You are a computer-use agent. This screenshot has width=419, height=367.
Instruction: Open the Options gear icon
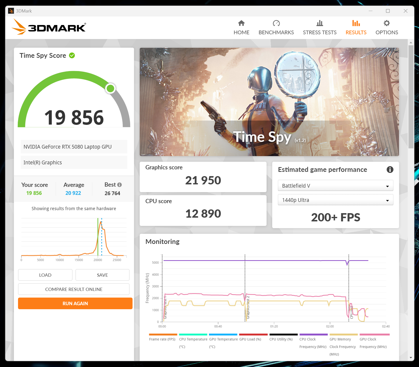387,23
